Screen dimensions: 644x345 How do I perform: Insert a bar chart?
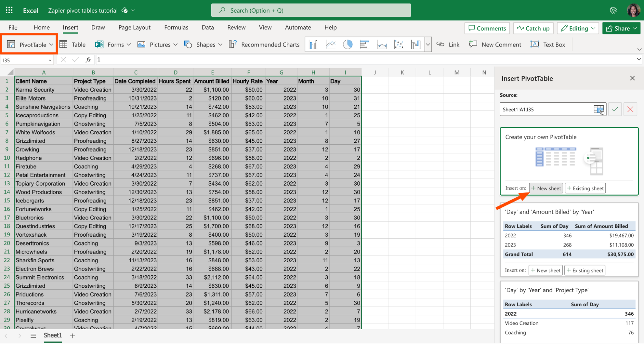(x=364, y=44)
